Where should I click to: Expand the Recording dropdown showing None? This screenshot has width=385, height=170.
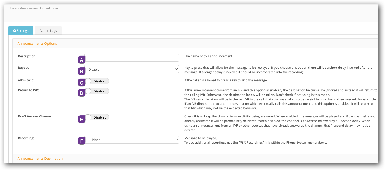(x=132, y=140)
